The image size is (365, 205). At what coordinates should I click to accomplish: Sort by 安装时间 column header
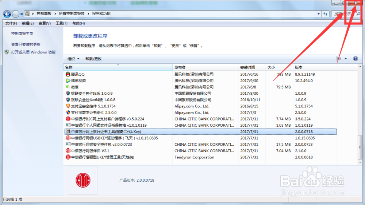[x=252, y=67]
